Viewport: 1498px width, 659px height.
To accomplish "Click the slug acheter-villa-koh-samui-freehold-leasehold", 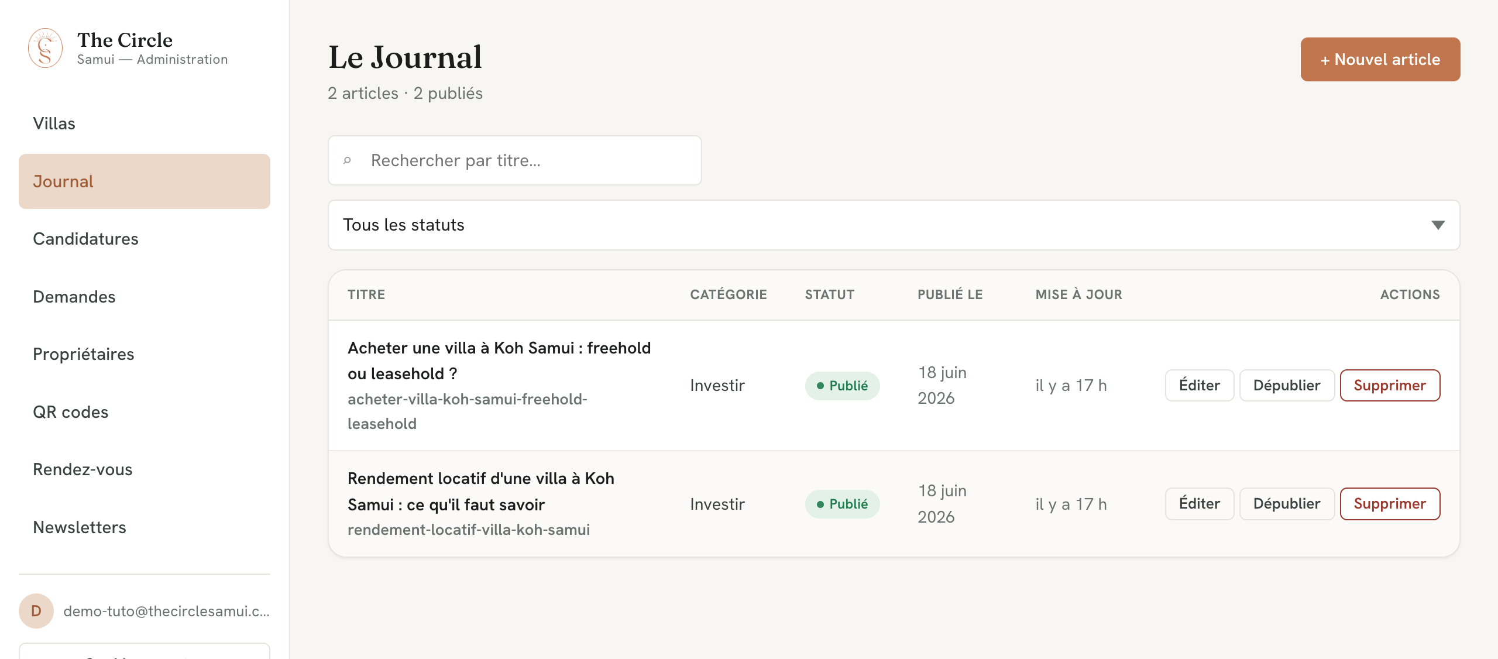I will 468,411.
